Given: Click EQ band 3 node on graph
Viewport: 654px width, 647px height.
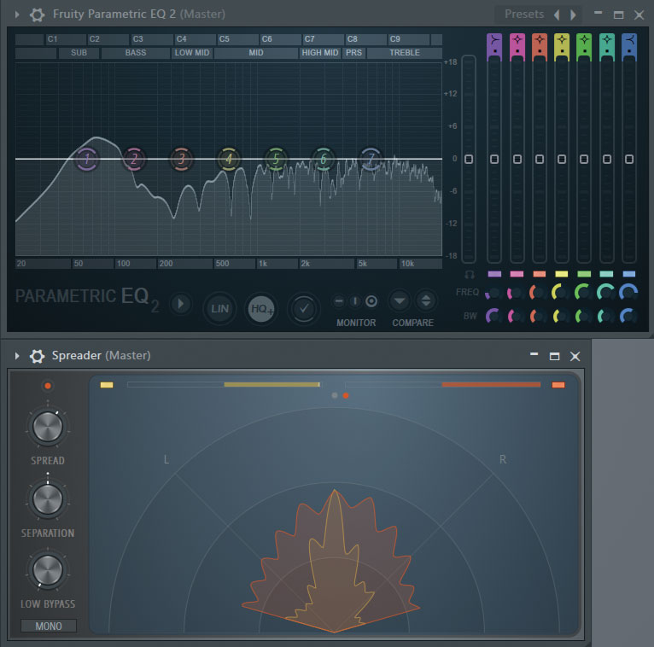Looking at the screenshot, I should [182, 159].
